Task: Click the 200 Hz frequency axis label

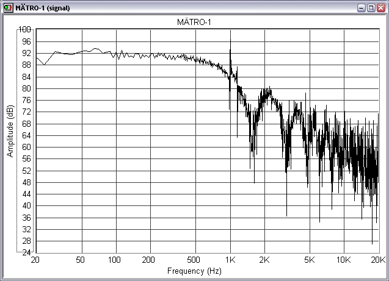Action: pyautogui.click(x=148, y=260)
